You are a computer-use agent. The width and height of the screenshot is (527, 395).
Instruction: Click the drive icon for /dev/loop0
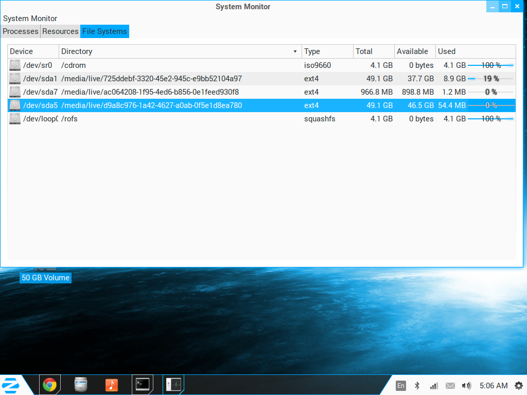pyautogui.click(x=15, y=119)
